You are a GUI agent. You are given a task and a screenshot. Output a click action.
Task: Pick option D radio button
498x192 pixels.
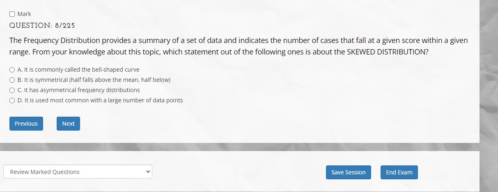point(13,100)
